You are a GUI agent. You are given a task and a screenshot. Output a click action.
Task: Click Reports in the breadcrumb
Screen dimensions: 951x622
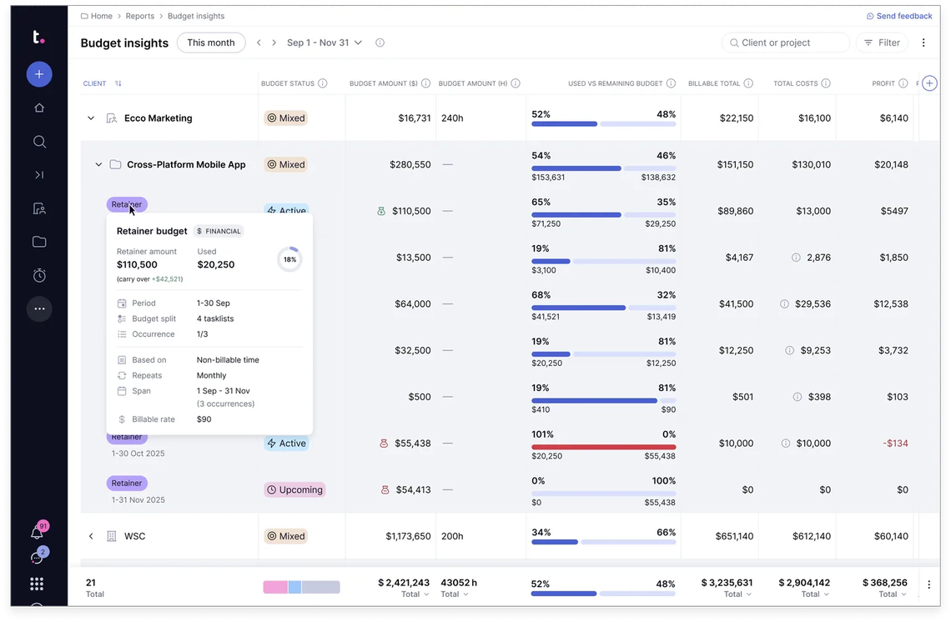tap(139, 16)
